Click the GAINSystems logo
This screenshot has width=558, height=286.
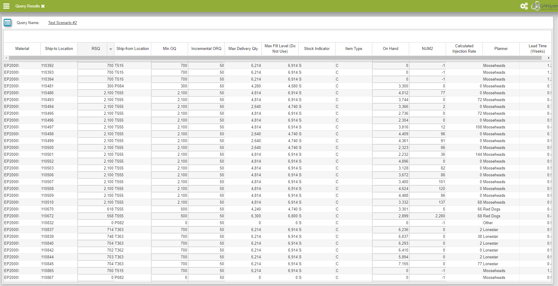tap(544, 6)
